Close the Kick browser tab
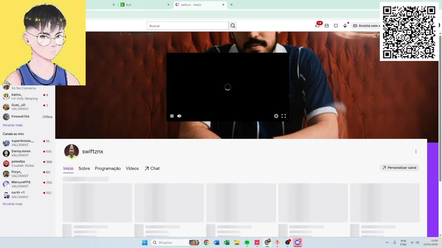The height and width of the screenshot is (248, 442). (x=169, y=5)
